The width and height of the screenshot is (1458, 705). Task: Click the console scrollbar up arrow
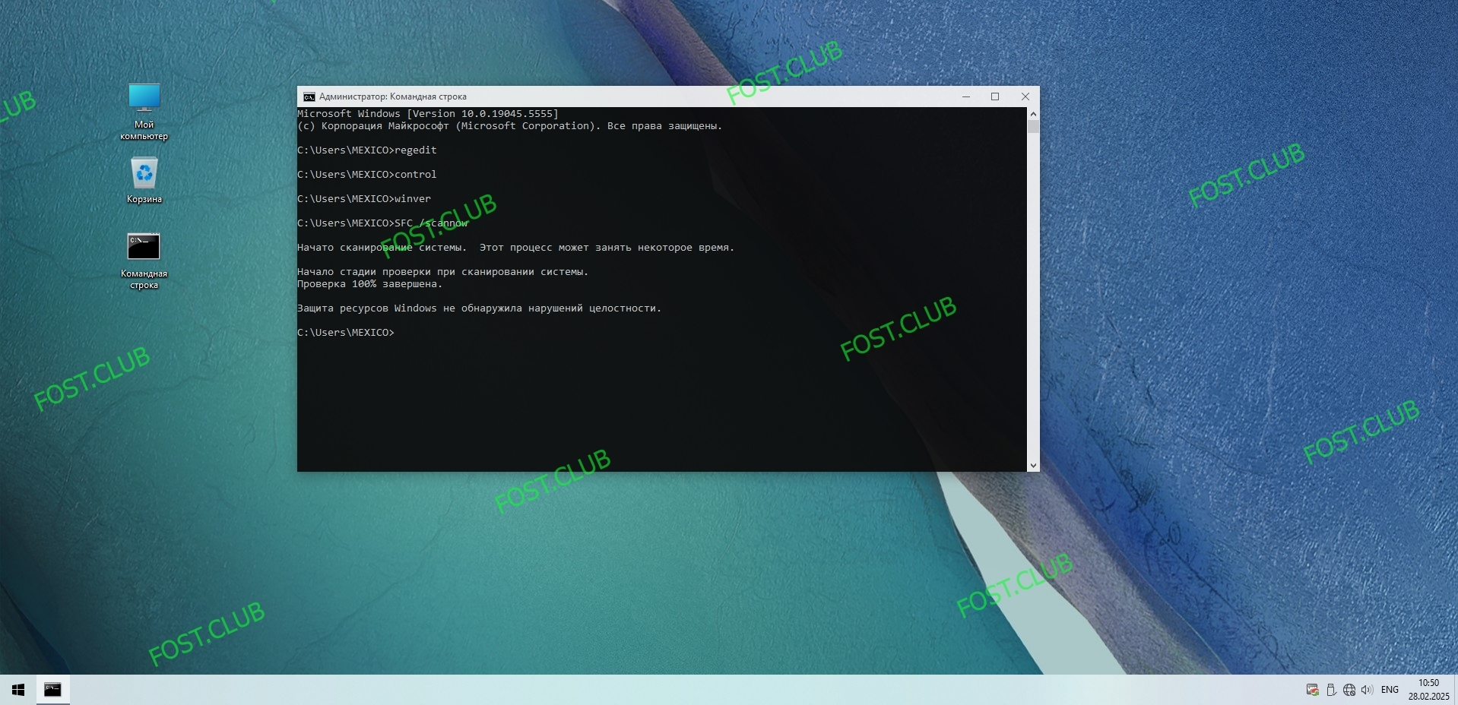[x=1033, y=113]
